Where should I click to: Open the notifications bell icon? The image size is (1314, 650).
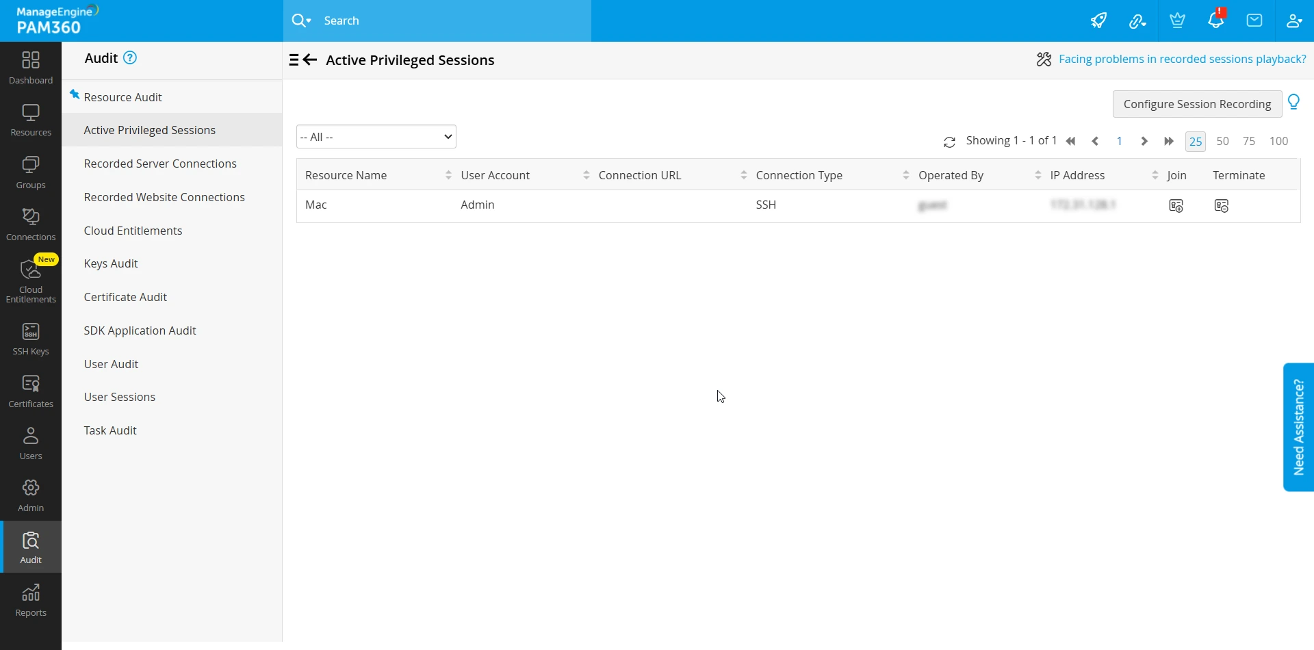point(1216,20)
